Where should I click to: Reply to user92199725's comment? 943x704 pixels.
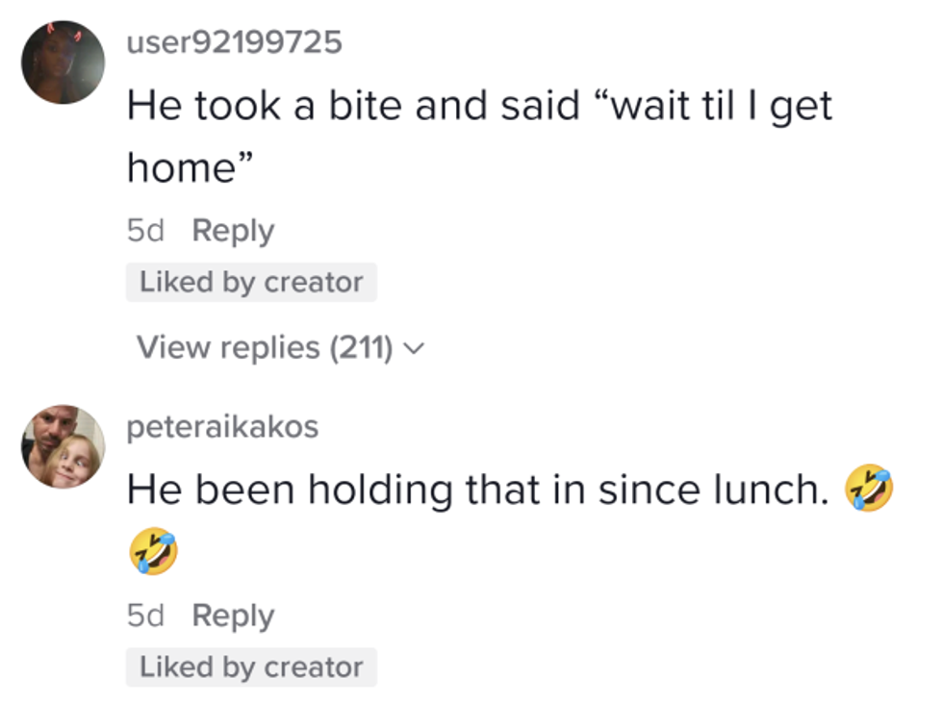pyautogui.click(x=233, y=231)
